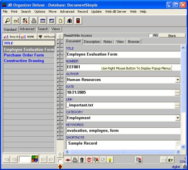The image size is (188, 170).
Task: Click the padlock icon in status bar
Action: click(185, 167)
